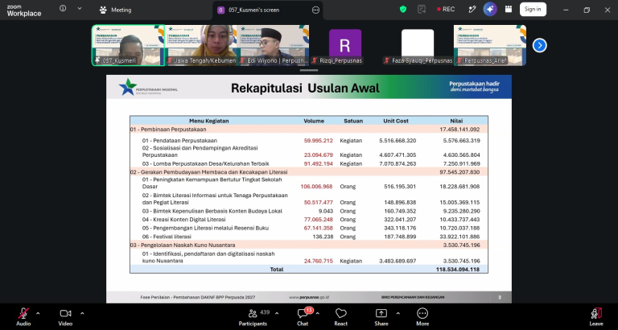Select Edi Wiyono participant video thumbnail
The image size is (618, 330).
[273, 45]
